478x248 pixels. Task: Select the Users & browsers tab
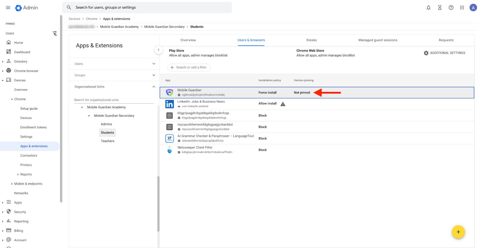coord(251,40)
